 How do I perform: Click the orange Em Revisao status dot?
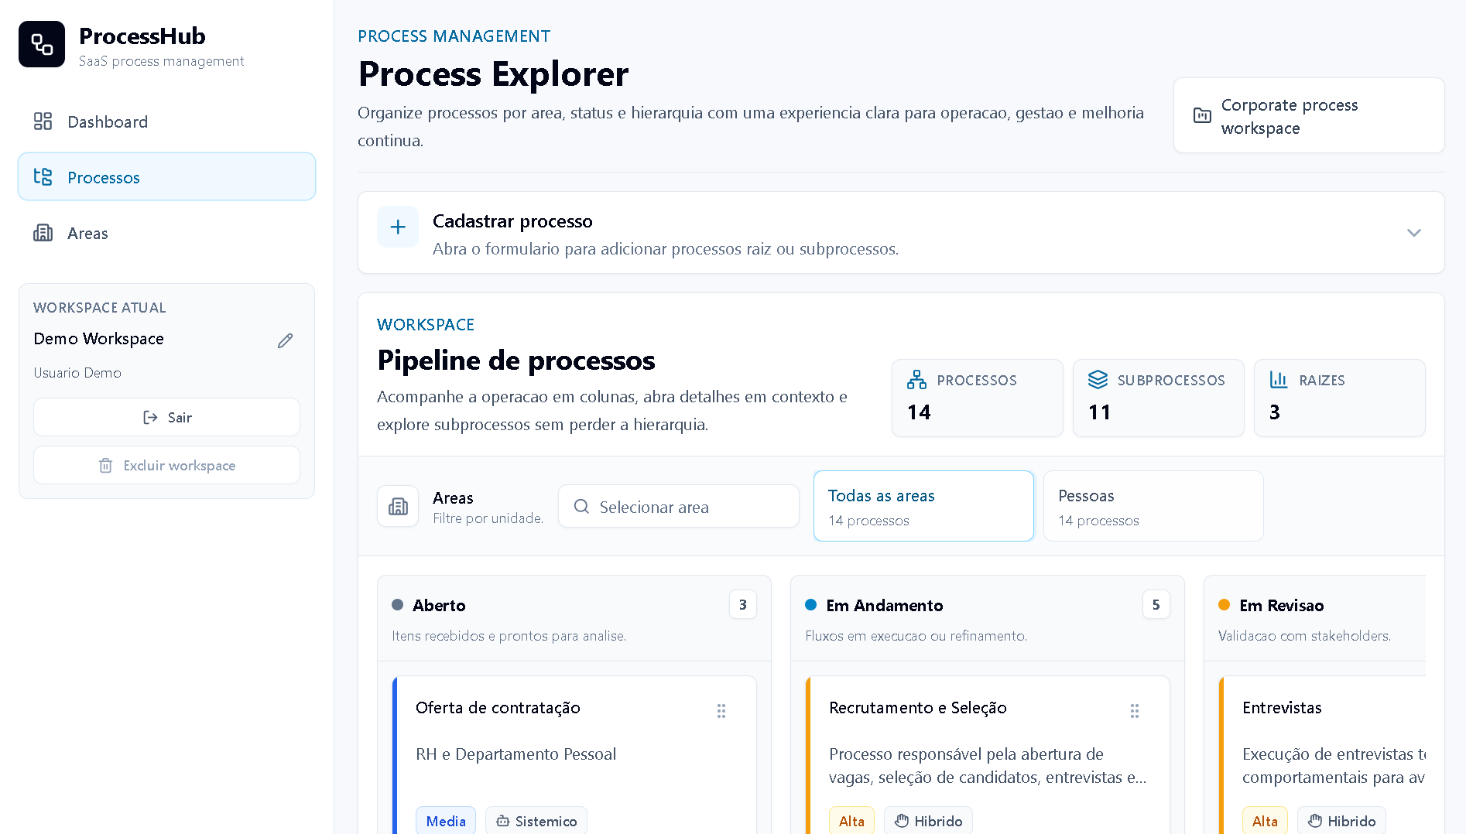[x=1224, y=605]
